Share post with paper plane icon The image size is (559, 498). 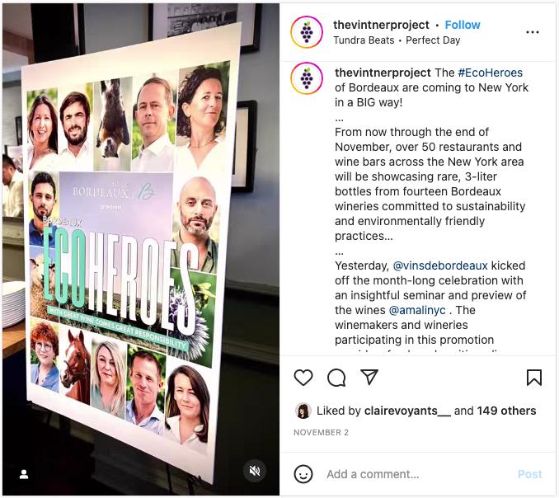coord(369,377)
